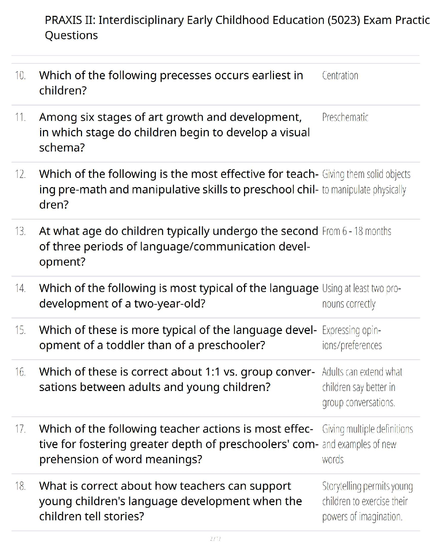Screen dimensions: 431x558
Task: Select question 18 about children telling stories
Action: point(170,501)
